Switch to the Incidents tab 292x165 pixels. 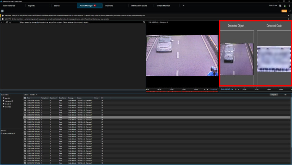[109, 5]
